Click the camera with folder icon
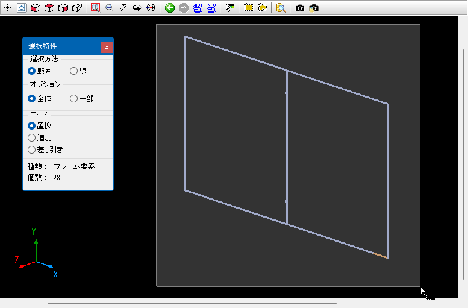This screenshot has height=308, width=468. [313, 8]
